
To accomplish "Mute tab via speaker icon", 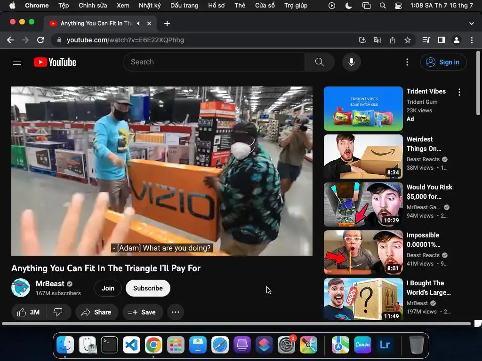I will click(139, 24).
